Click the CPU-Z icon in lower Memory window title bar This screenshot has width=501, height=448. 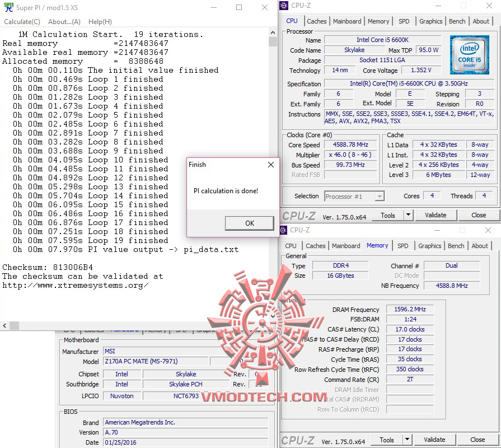pyautogui.click(x=283, y=230)
